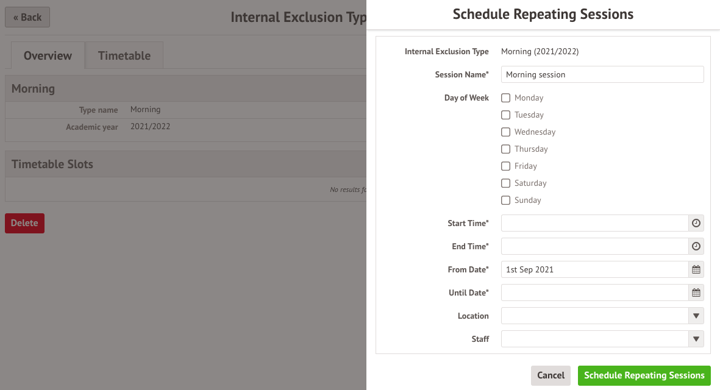Open the Start Time clock picker icon

click(696, 223)
